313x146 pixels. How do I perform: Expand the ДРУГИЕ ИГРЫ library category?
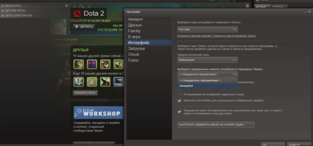(x=15, y=10)
